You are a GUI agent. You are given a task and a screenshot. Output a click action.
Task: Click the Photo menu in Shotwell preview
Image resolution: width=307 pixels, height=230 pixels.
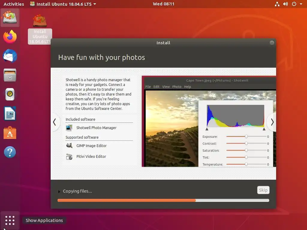click(x=177, y=87)
